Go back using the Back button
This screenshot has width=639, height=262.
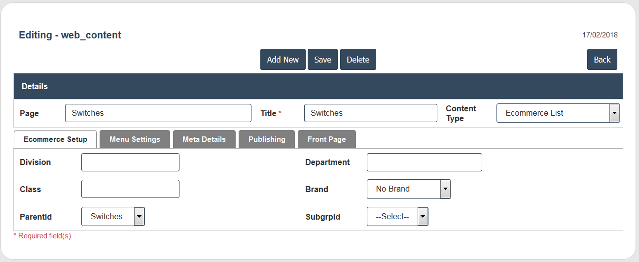pos(602,60)
